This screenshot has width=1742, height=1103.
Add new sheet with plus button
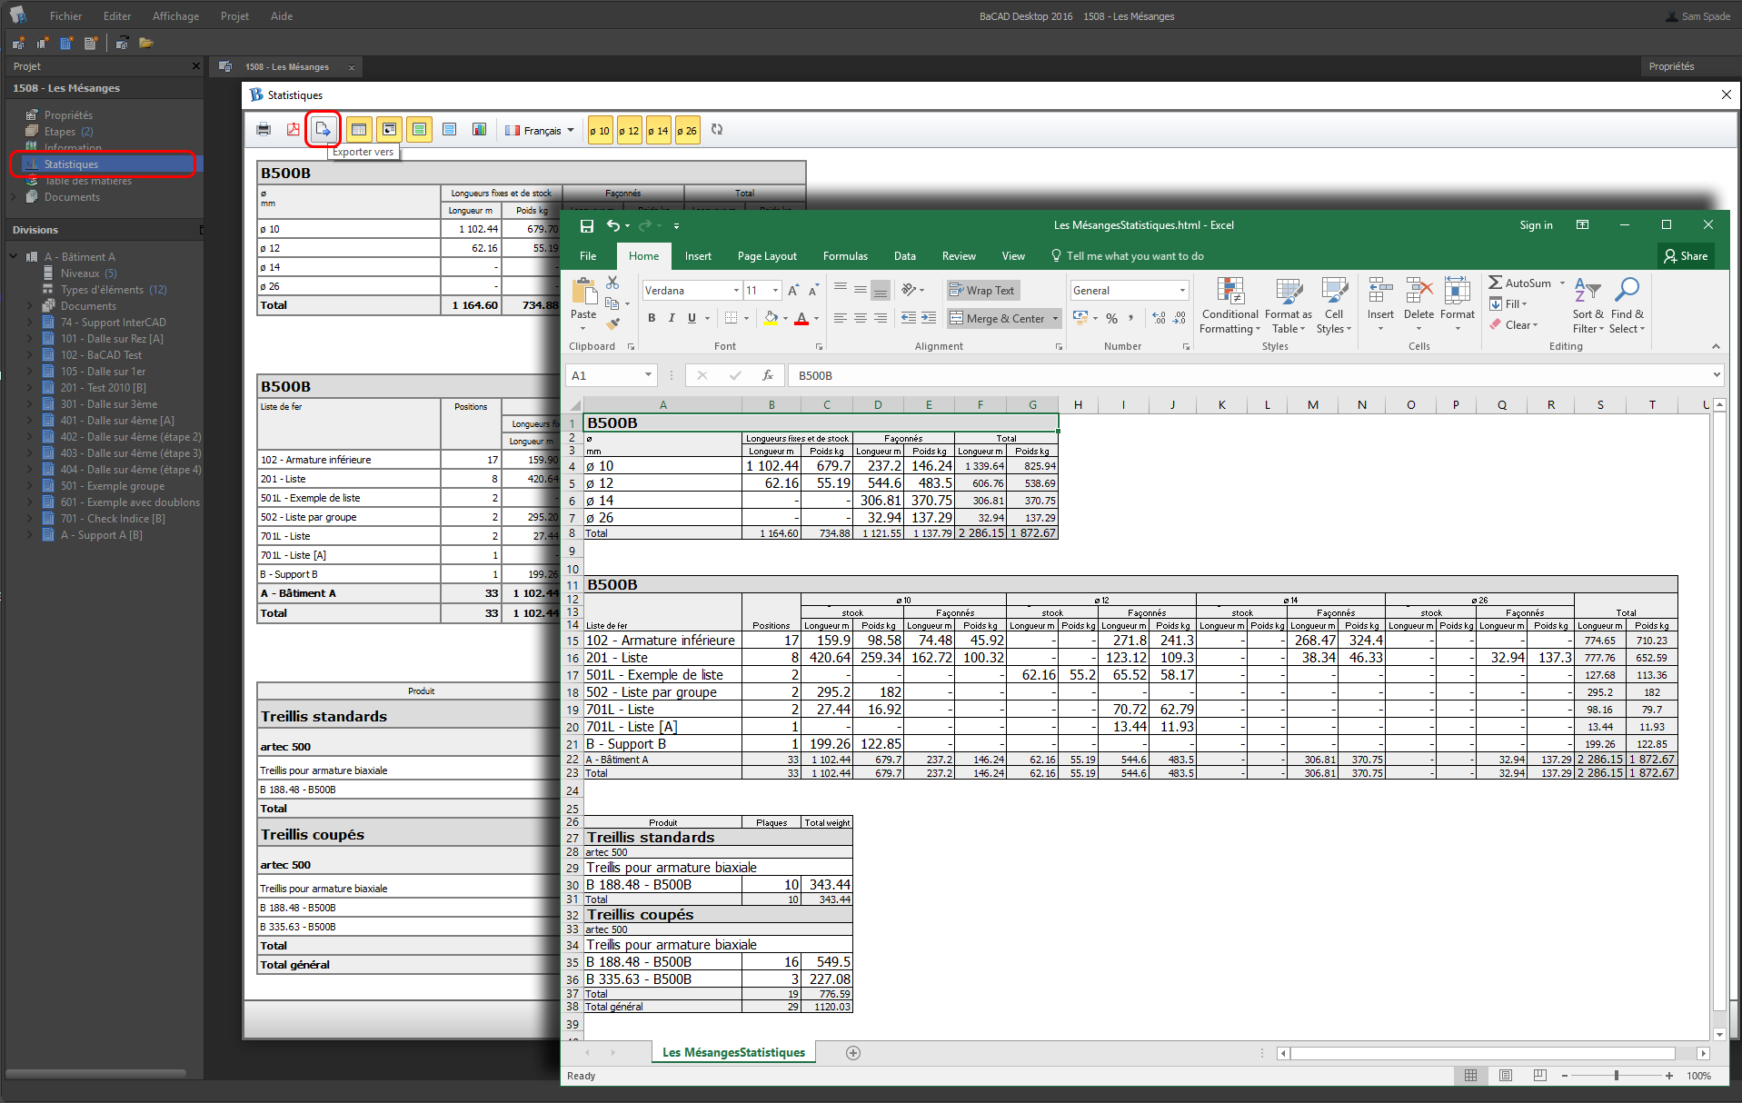853,1053
